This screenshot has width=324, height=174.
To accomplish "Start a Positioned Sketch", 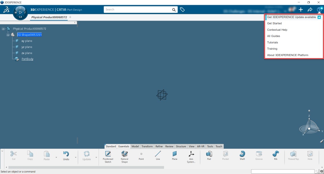I will point(108,157).
